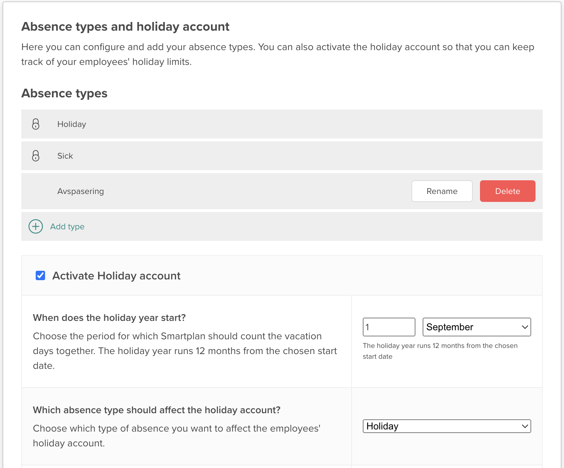Open the absence type dropdown showing Holiday
This screenshot has width=564, height=468.
point(447,426)
